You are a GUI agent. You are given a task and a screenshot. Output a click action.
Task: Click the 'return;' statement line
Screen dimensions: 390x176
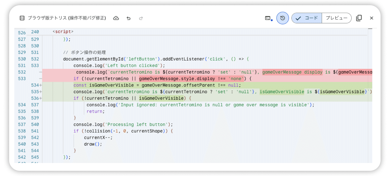tap(96, 111)
